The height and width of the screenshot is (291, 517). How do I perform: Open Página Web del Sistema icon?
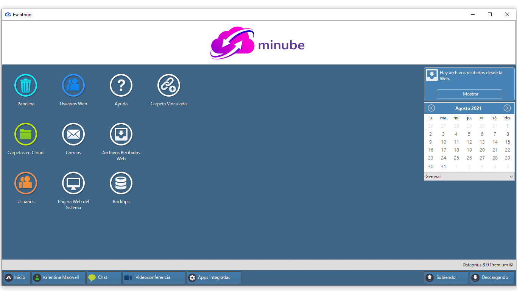coord(73,183)
